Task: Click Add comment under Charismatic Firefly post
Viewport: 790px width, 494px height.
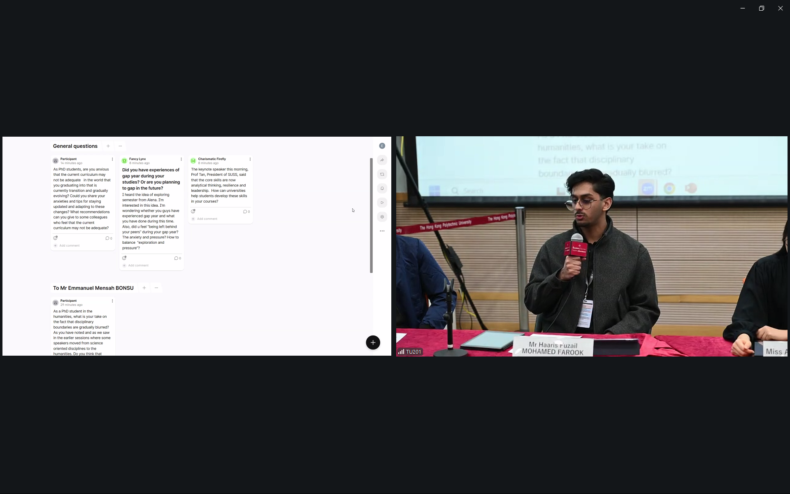Action: pyautogui.click(x=207, y=219)
